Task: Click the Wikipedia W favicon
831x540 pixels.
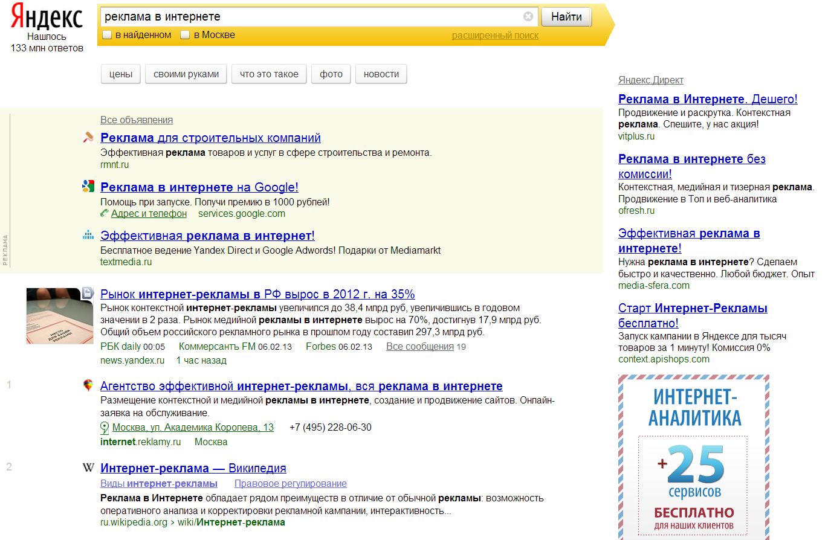Action: point(88,468)
